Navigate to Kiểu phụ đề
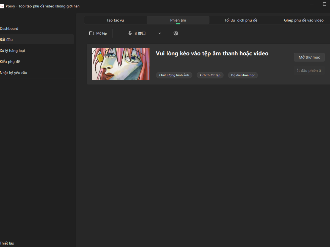 pyautogui.click(x=10, y=62)
